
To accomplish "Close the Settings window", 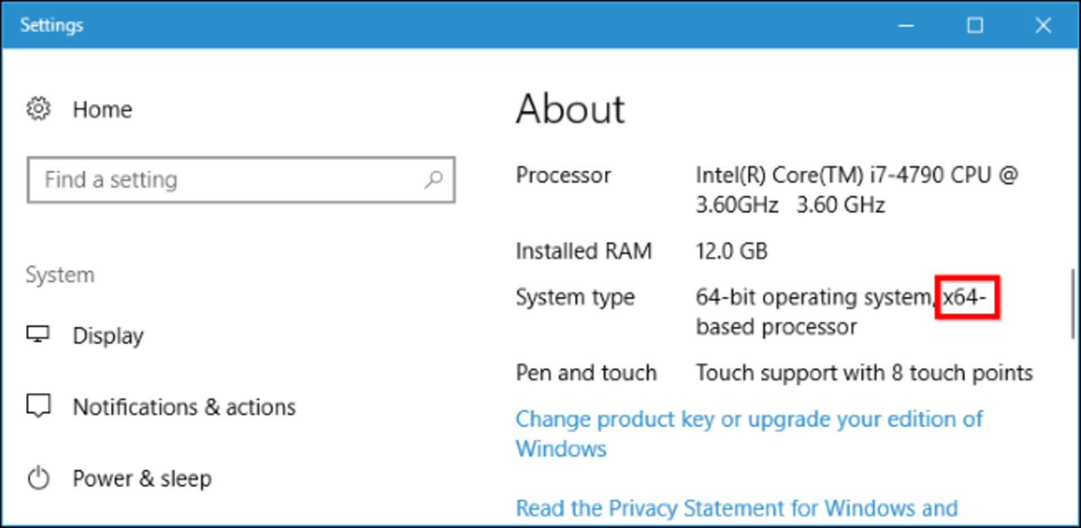I will [x=1043, y=25].
